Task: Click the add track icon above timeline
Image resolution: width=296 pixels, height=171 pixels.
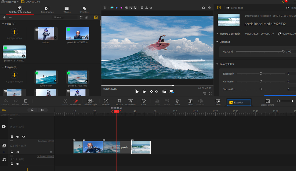Action: (4, 110)
